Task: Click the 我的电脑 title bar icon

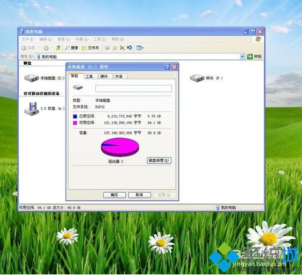Action: point(22,31)
